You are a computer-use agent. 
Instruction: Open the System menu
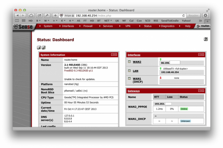click(x=48, y=26)
